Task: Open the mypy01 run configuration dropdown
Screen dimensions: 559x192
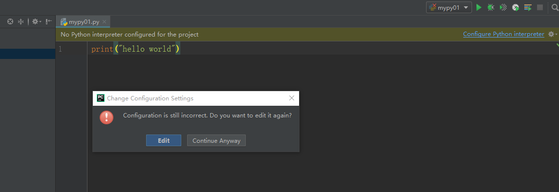Action: click(x=449, y=7)
